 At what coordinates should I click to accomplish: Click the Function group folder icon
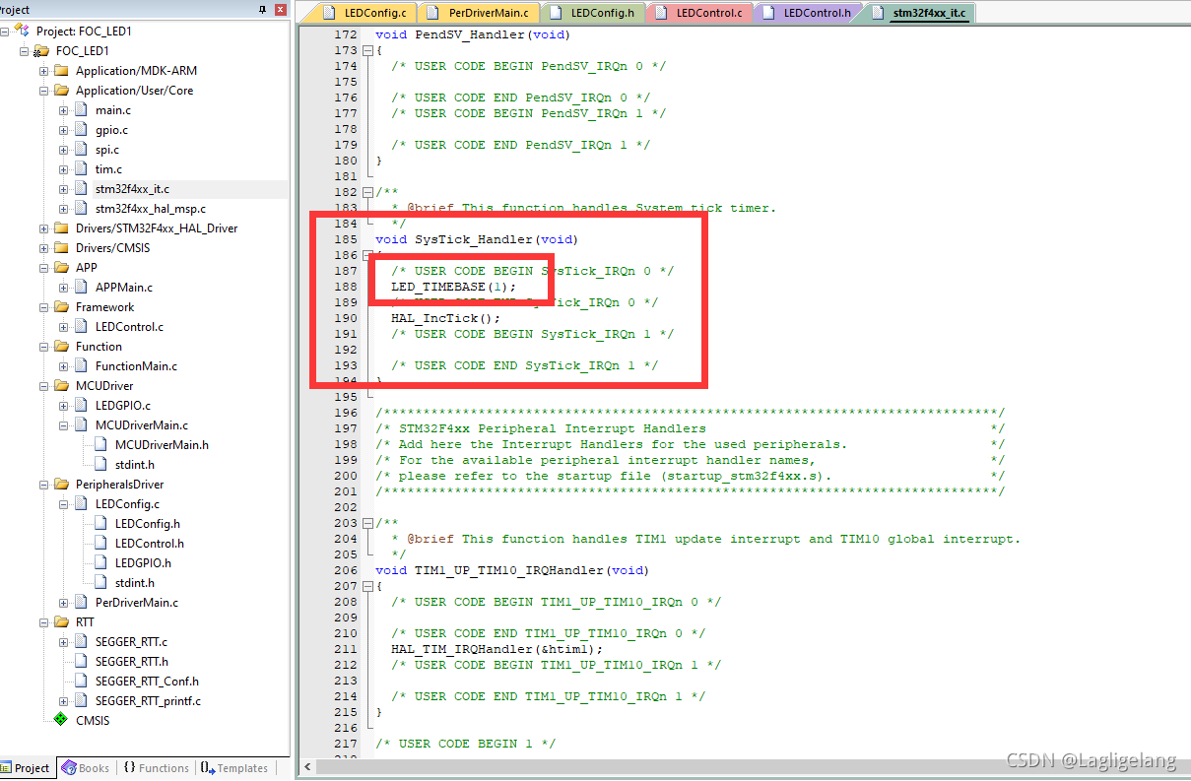(61, 346)
